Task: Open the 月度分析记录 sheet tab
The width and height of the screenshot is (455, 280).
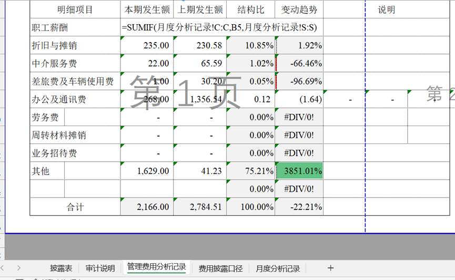Action: 278,268
